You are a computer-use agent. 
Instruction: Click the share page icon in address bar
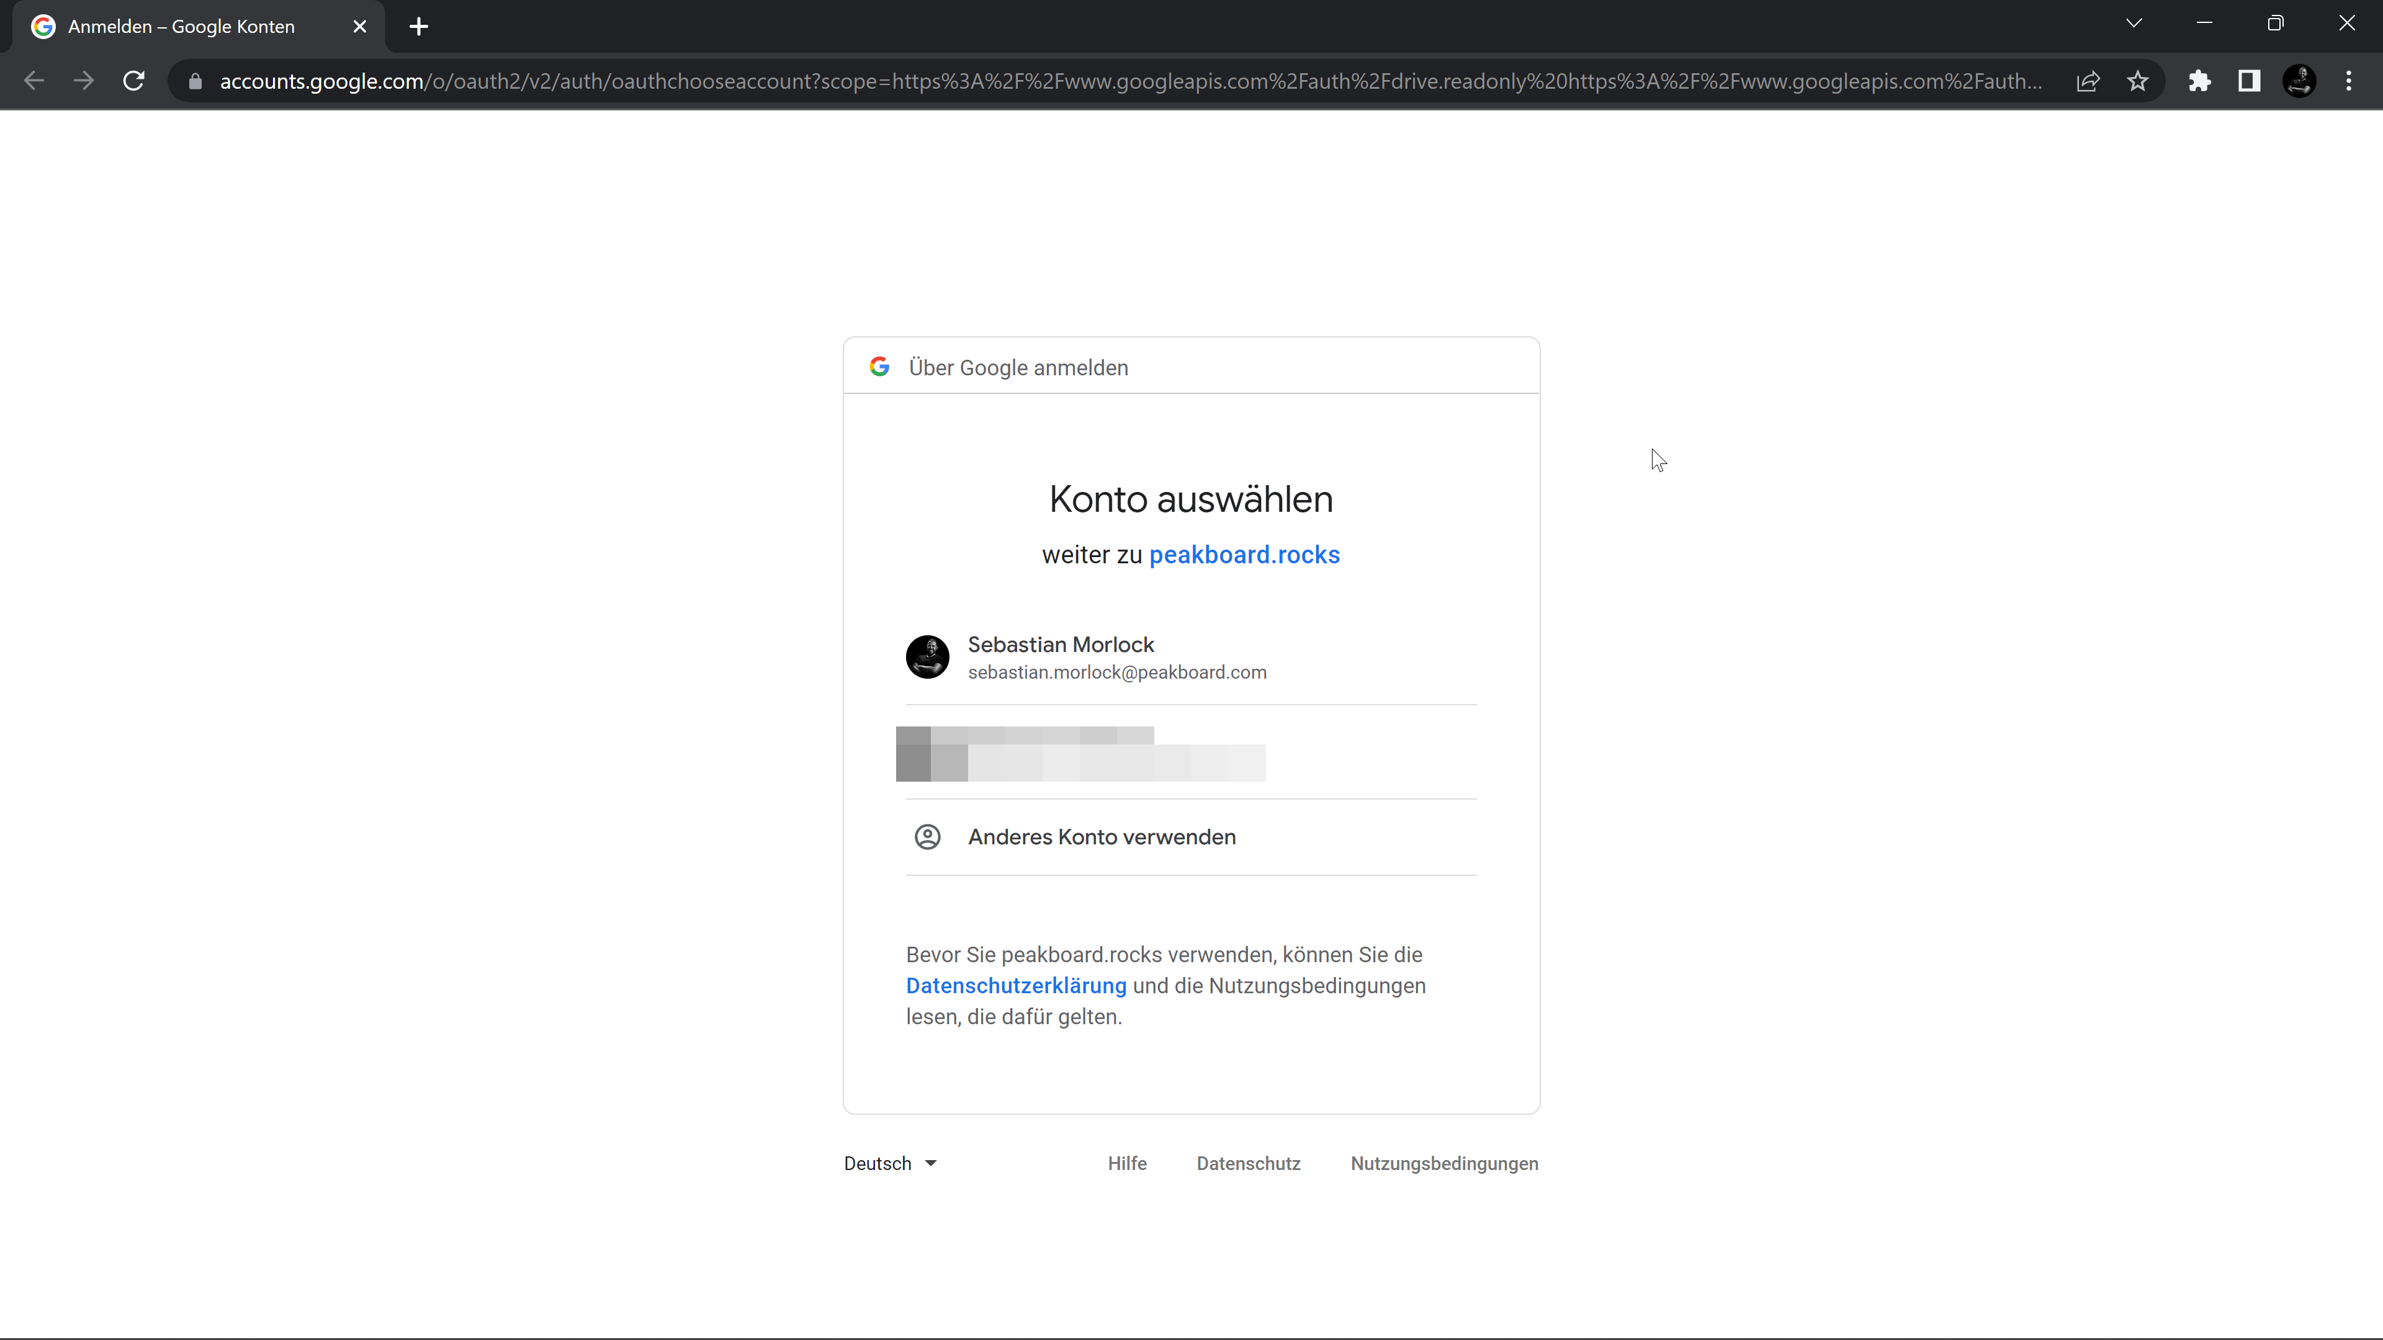(x=2088, y=81)
